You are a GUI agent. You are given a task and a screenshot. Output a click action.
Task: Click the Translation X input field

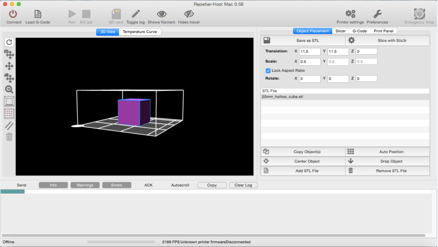tap(310, 51)
